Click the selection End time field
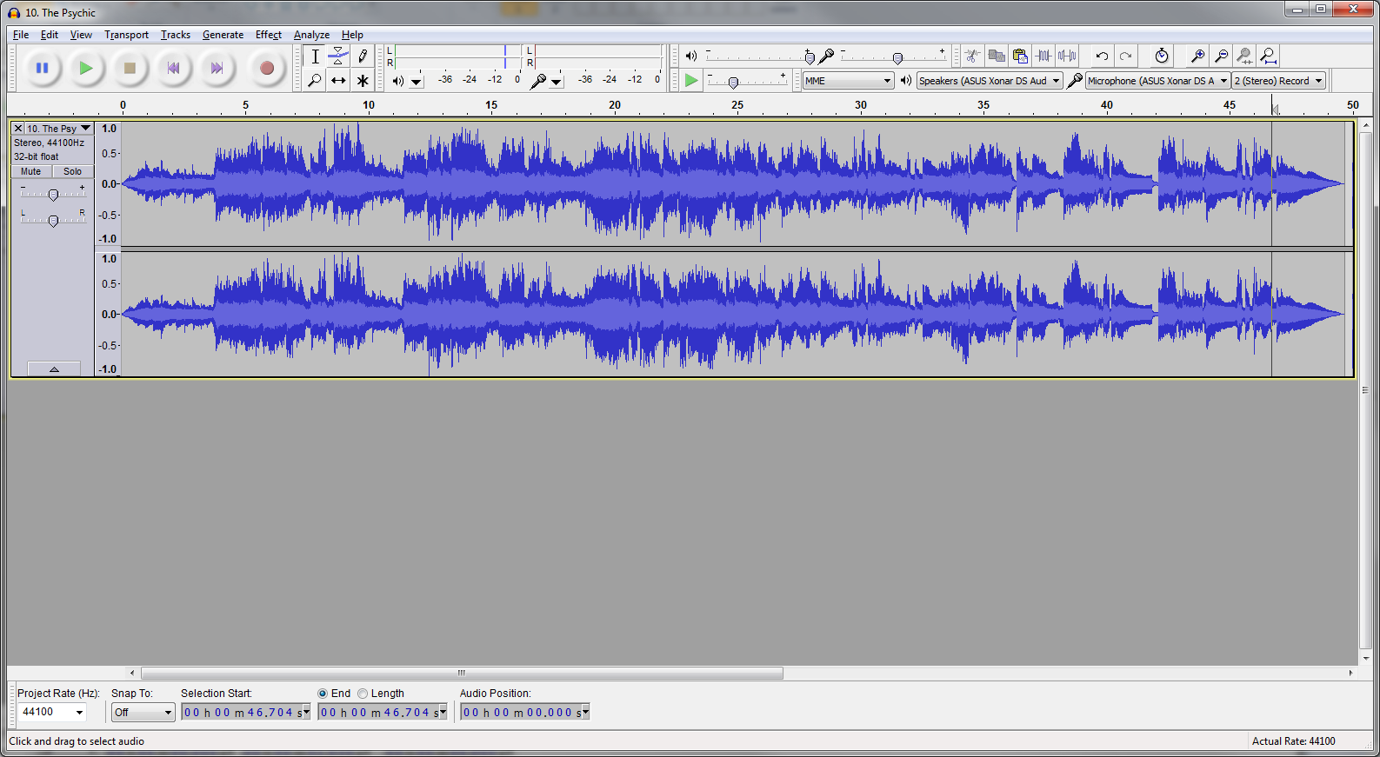The width and height of the screenshot is (1380, 757). click(x=383, y=712)
